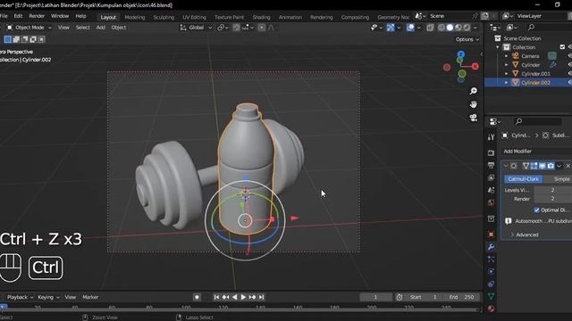Open the viewport Options dropdown
Viewport: 572px width, 321px height.
click(x=467, y=39)
